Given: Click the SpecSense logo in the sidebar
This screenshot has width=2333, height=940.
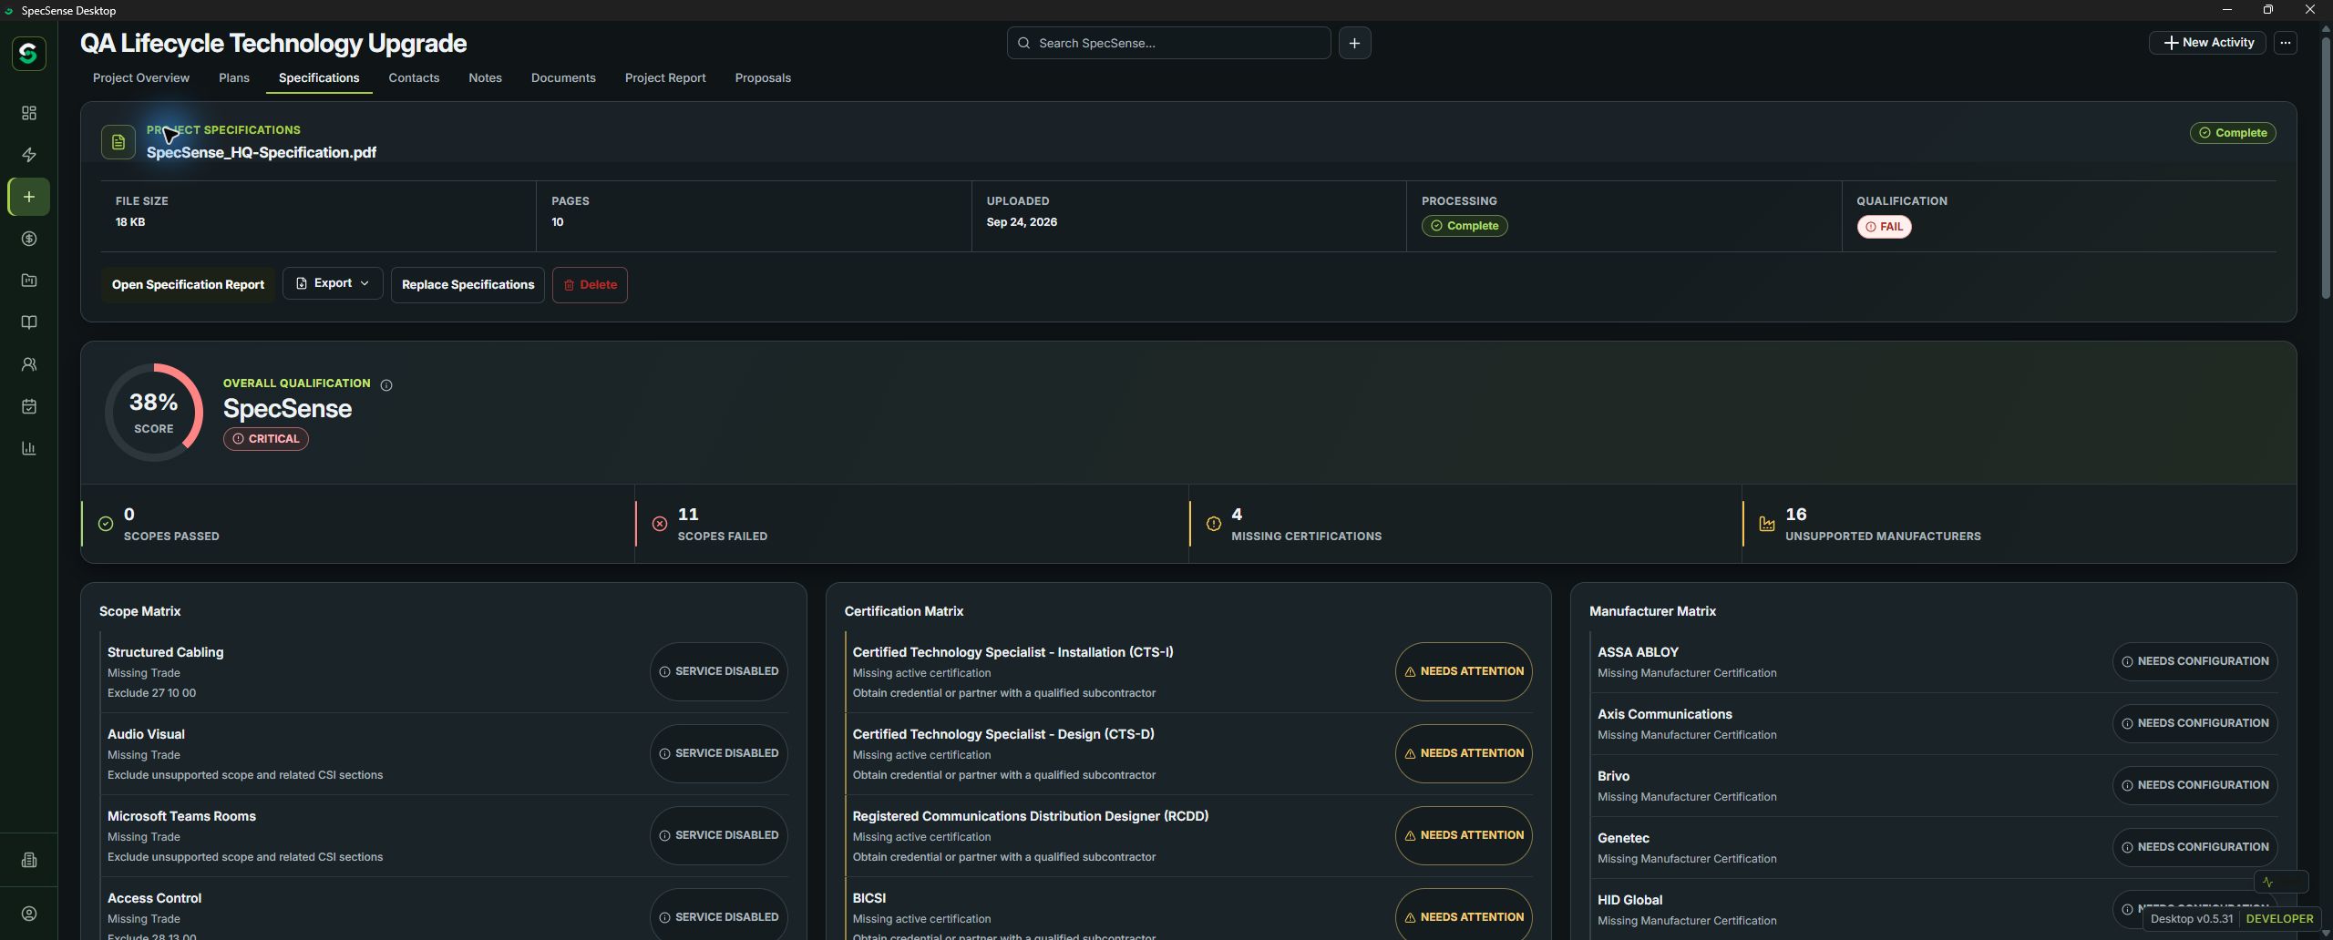Looking at the screenshot, I should (x=28, y=53).
